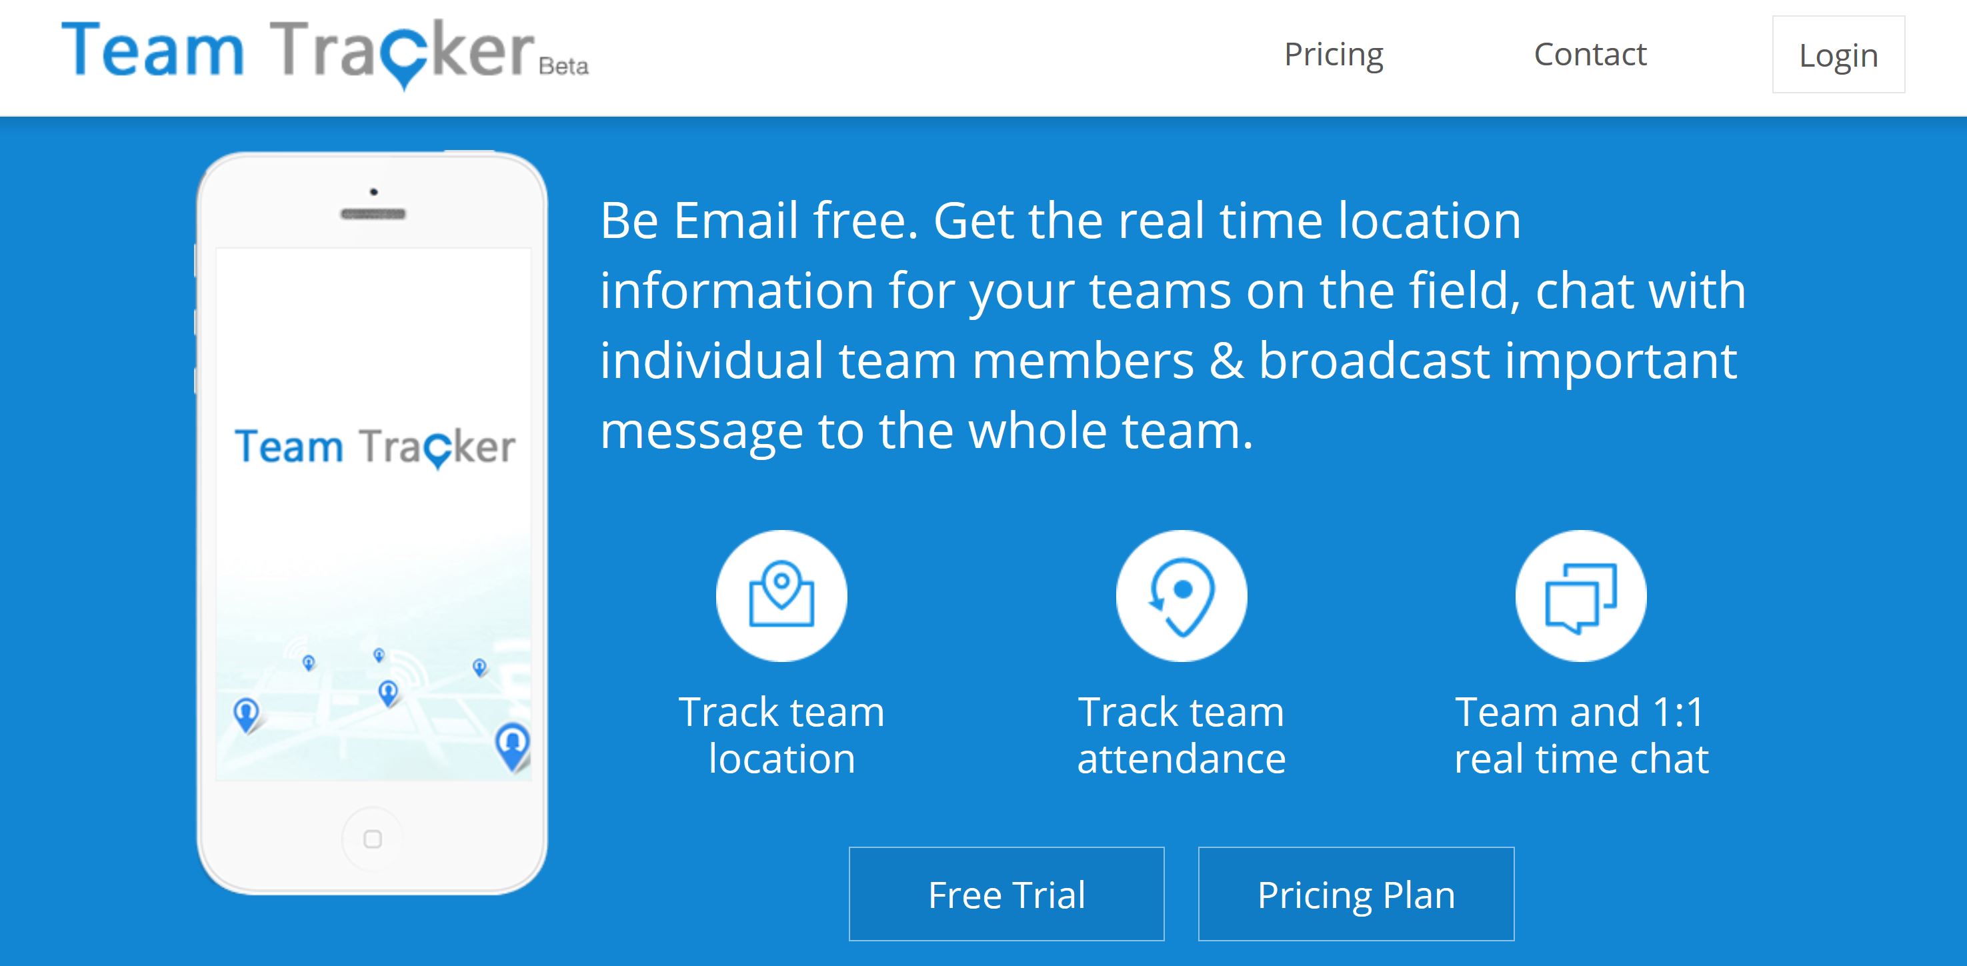Viewport: 1967px width, 966px height.
Task: Click the real time chat bubbles icon
Action: pos(1581,595)
